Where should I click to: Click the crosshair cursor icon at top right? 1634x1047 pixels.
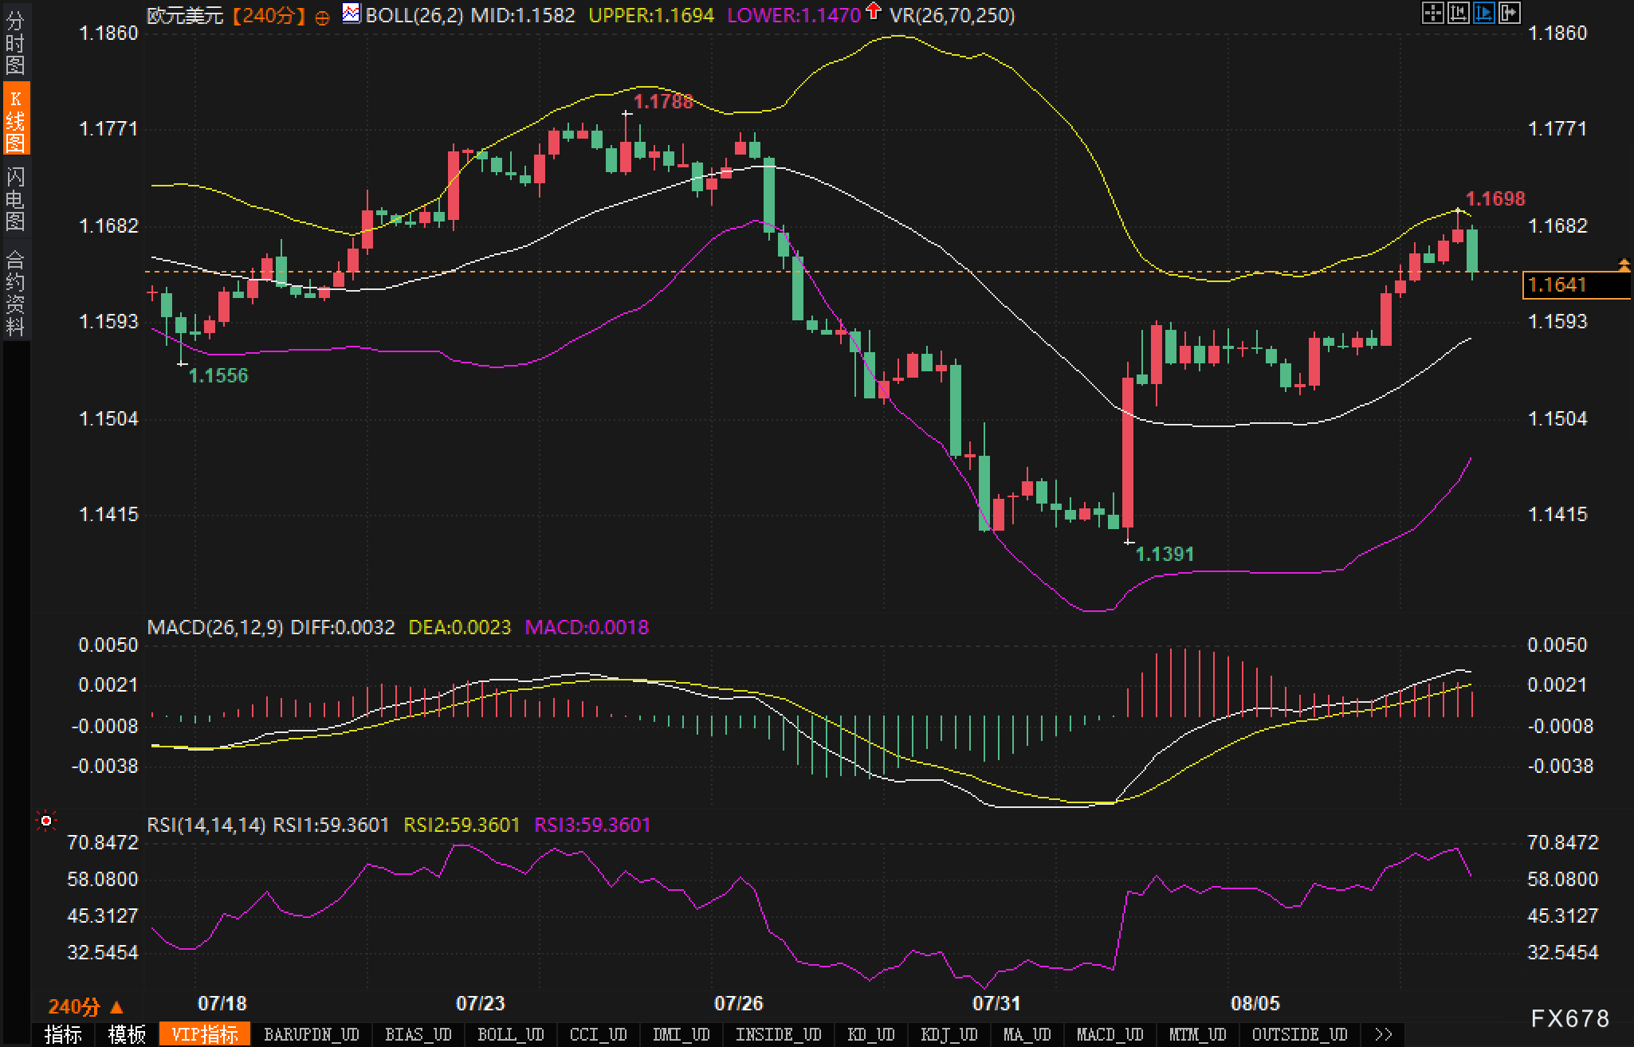coord(1432,13)
